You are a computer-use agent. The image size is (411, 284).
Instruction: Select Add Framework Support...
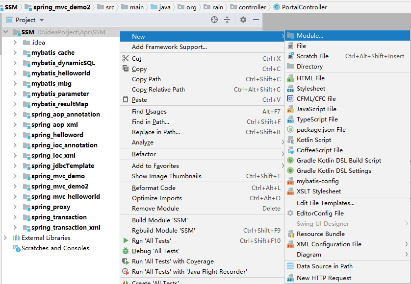(203, 47)
